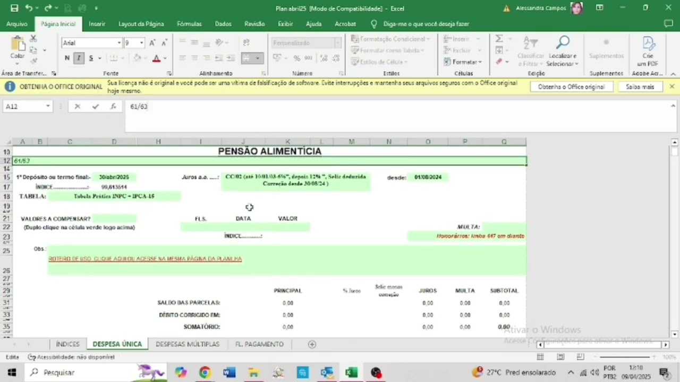Open the font size 9 dropdown
The height and width of the screenshot is (382, 680).
(141, 42)
